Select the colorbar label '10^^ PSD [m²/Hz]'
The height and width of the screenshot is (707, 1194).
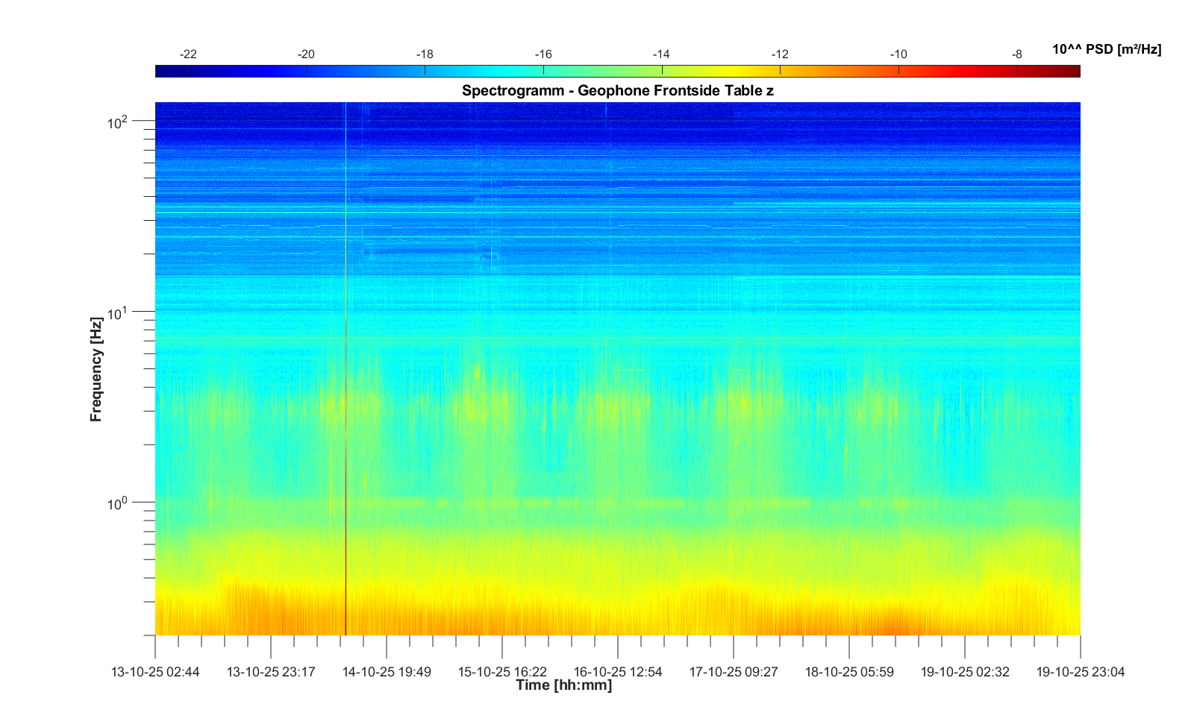[1106, 50]
